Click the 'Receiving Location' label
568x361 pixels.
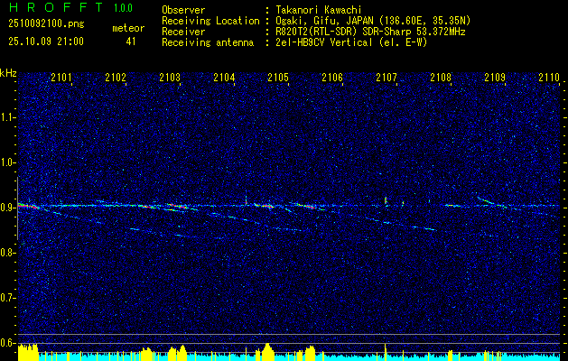click(x=210, y=21)
